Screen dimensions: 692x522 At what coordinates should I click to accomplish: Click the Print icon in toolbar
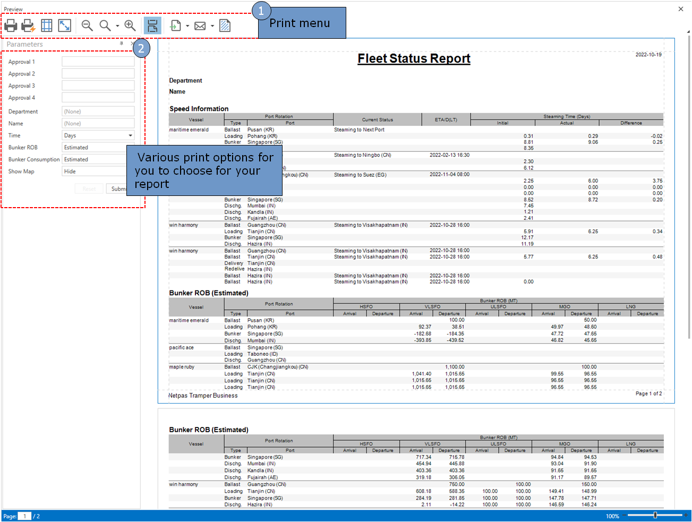[x=11, y=25]
